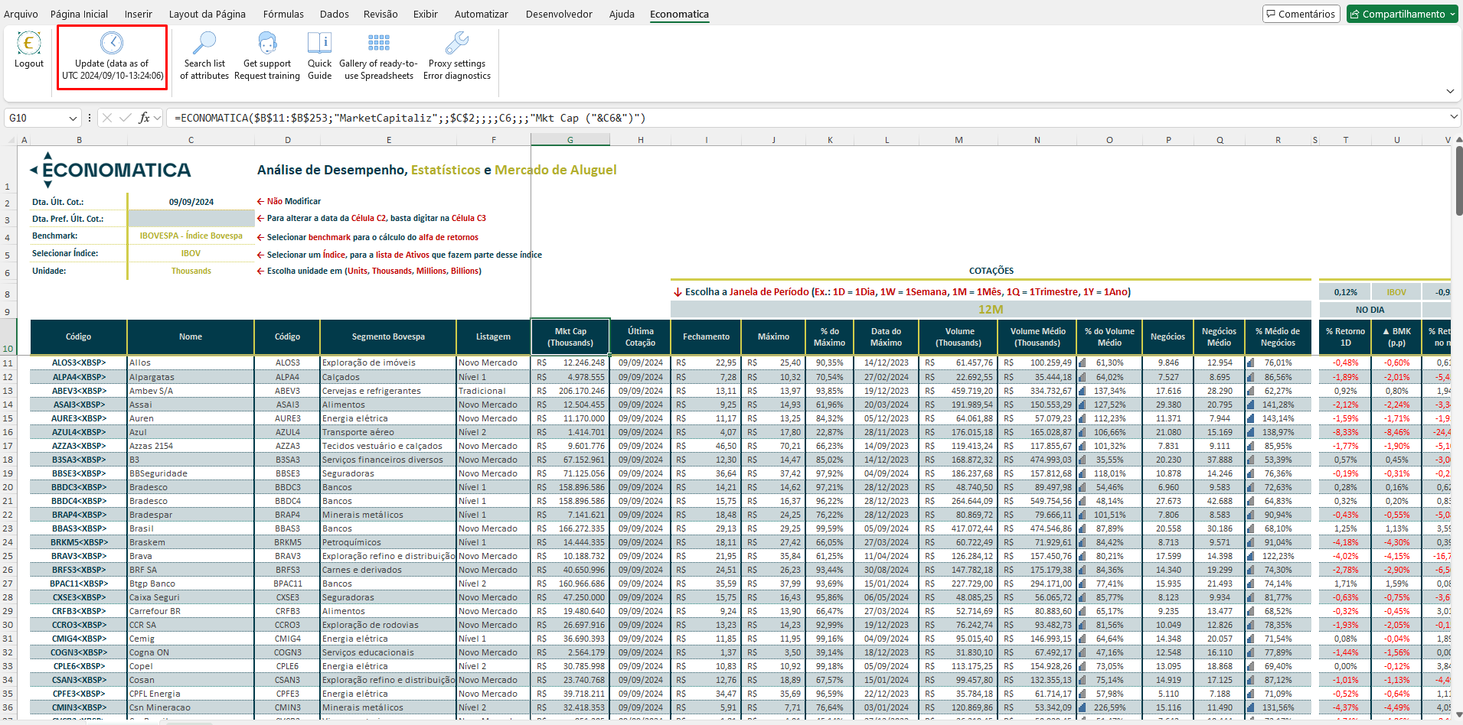Click the vertical scrollbar thumb
Image resolution: width=1463 pixels, height=725 pixels.
[x=1458, y=180]
